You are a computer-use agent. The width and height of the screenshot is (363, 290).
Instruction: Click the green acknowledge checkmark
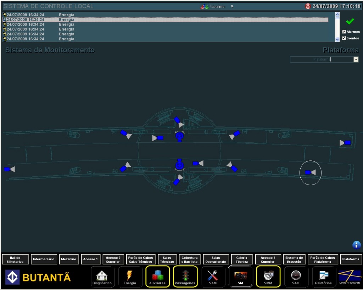coord(350,22)
